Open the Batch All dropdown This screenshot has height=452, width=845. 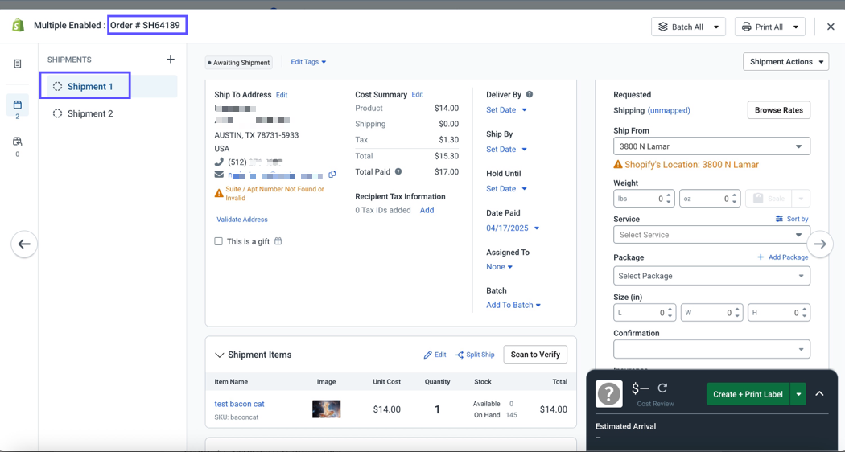[x=688, y=27]
